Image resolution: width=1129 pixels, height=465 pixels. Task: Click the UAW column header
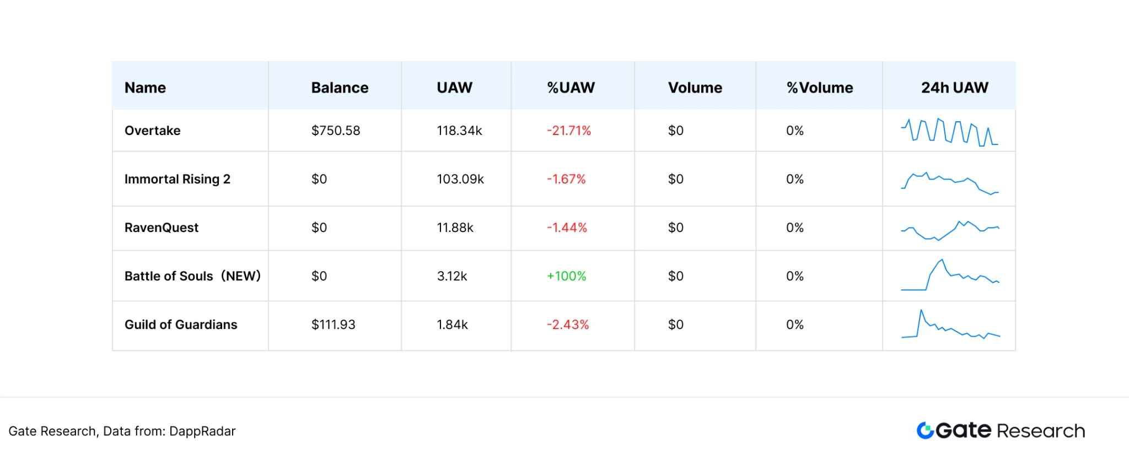coord(454,88)
